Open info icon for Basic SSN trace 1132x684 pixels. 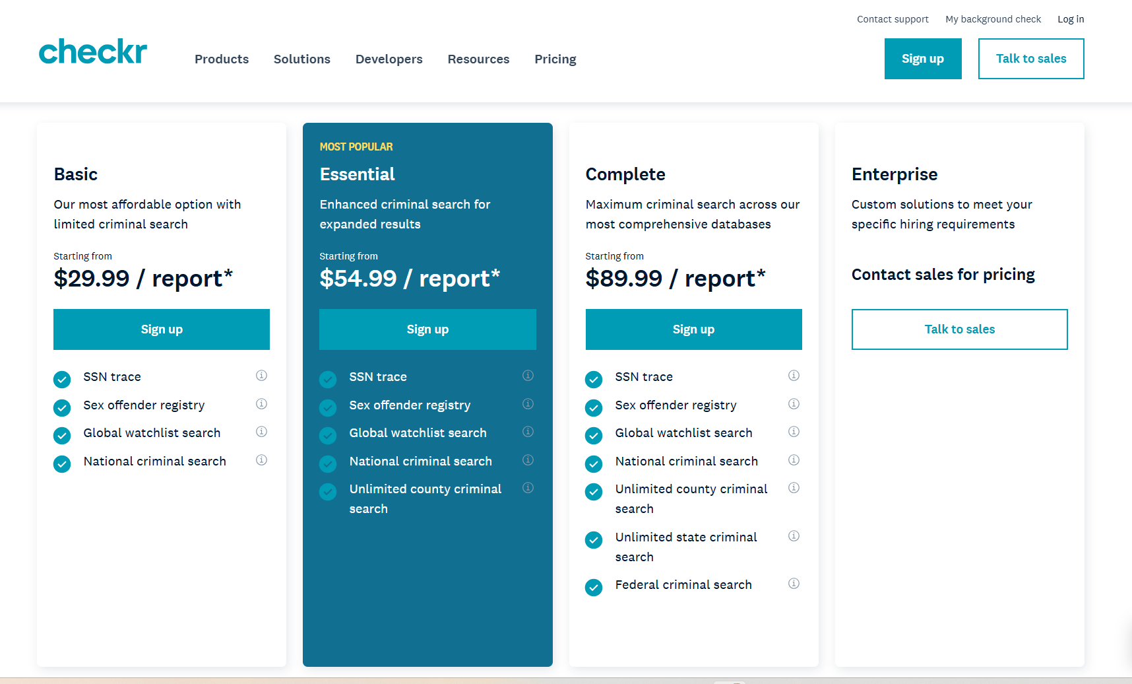262,376
